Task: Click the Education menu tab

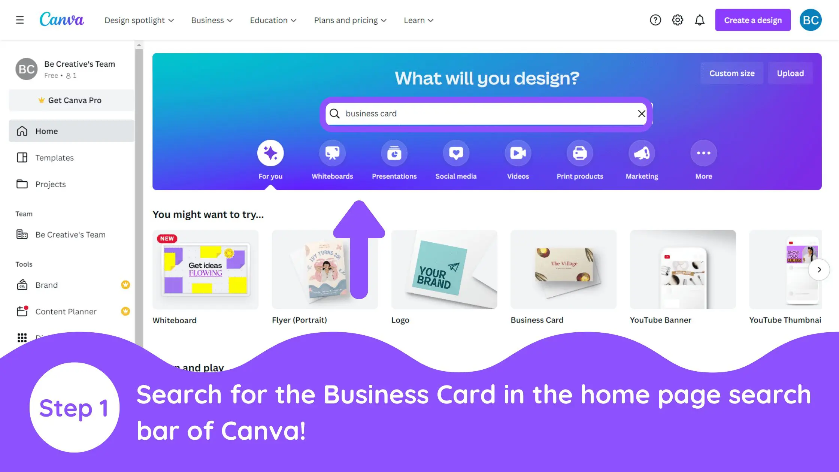Action: pyautogui.click(x=273, y=20)
